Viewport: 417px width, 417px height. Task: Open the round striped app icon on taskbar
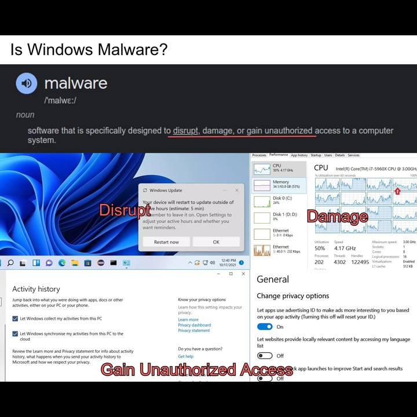tap(101, 263)
